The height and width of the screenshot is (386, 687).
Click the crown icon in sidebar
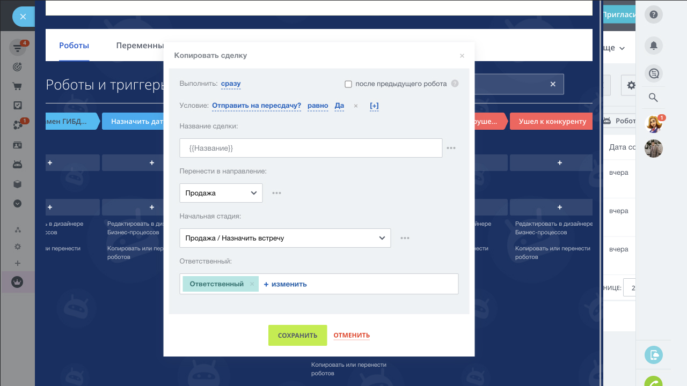(17, 282)
